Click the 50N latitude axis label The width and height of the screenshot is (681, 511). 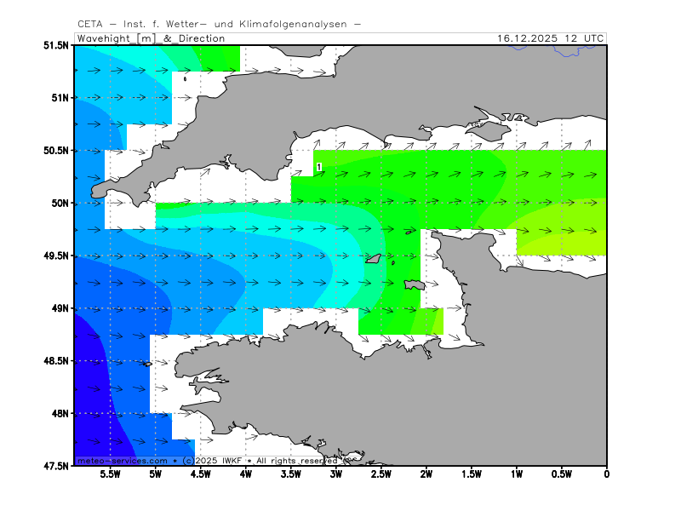59,203
